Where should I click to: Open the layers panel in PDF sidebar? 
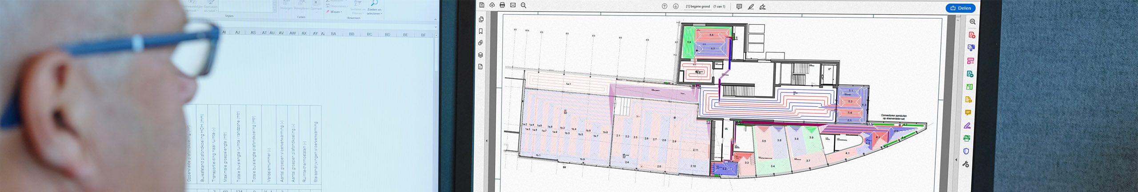coord(481,55)
